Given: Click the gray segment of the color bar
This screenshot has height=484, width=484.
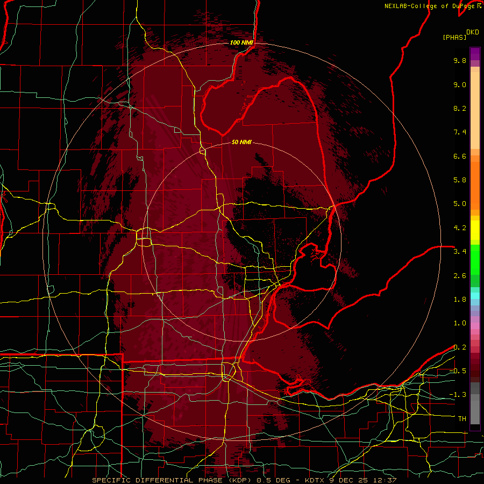Looking at the screenshot, I should (x=475, y=403).
